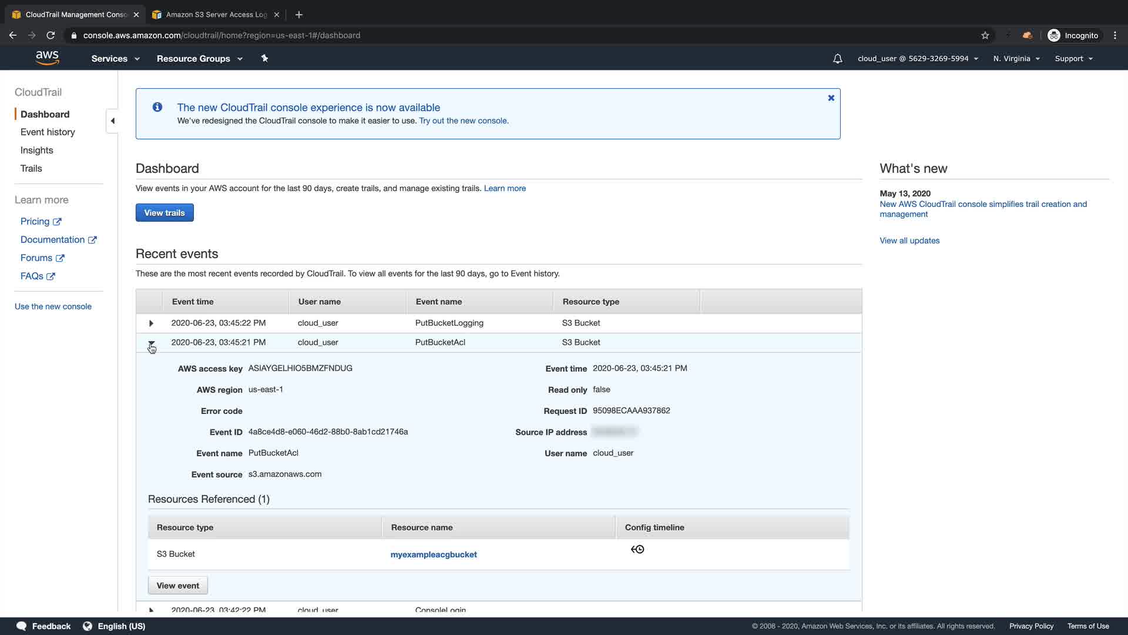Switch to the Amazon S3 Server Access Log tab
The height and width of the screenshot is (635, 1128).
216,15
